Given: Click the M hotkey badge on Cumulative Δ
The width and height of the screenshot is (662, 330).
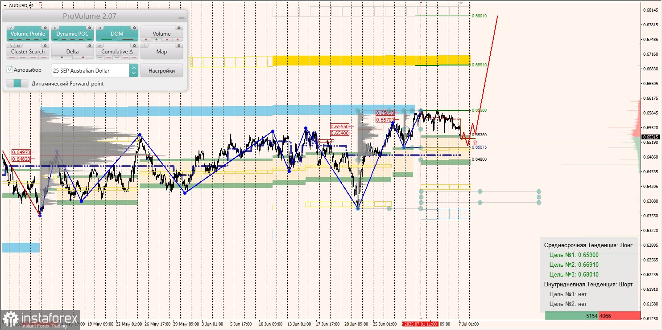Looking at the screenshot, I should [x=100, y=45].
